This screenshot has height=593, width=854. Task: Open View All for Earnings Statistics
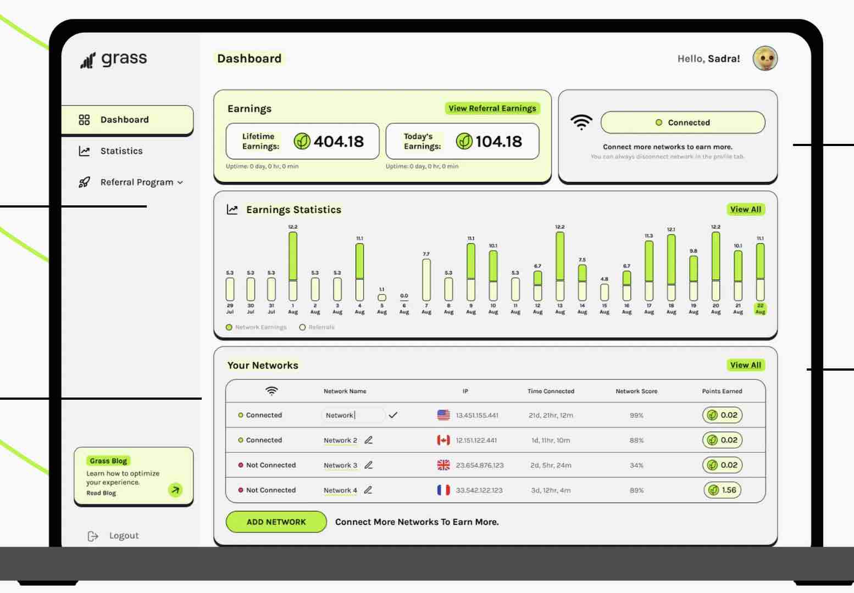(745, 209)
